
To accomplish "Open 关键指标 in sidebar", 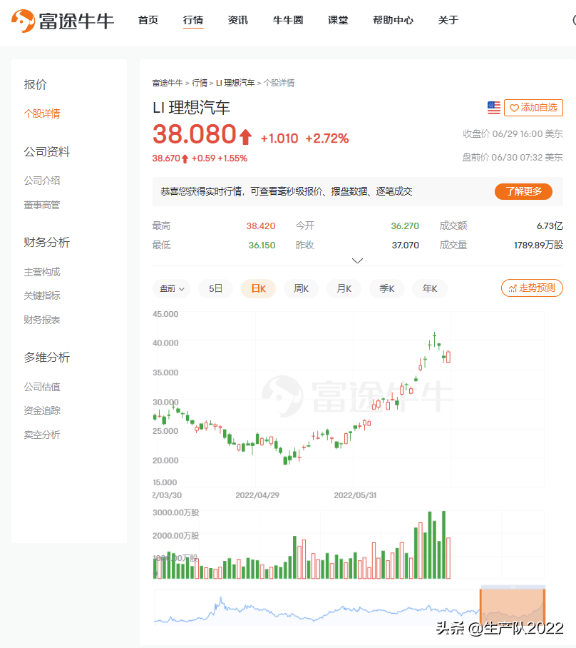I will tap(42, 295).
